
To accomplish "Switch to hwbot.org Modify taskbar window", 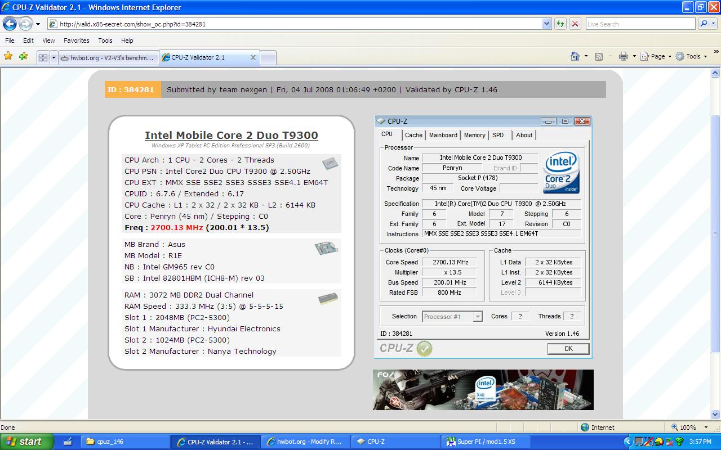I will click(x=306, y=442).
